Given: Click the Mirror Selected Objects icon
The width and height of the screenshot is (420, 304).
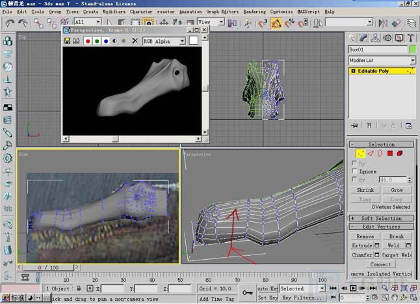Looking at the screenshot, I should click(383, 23).
